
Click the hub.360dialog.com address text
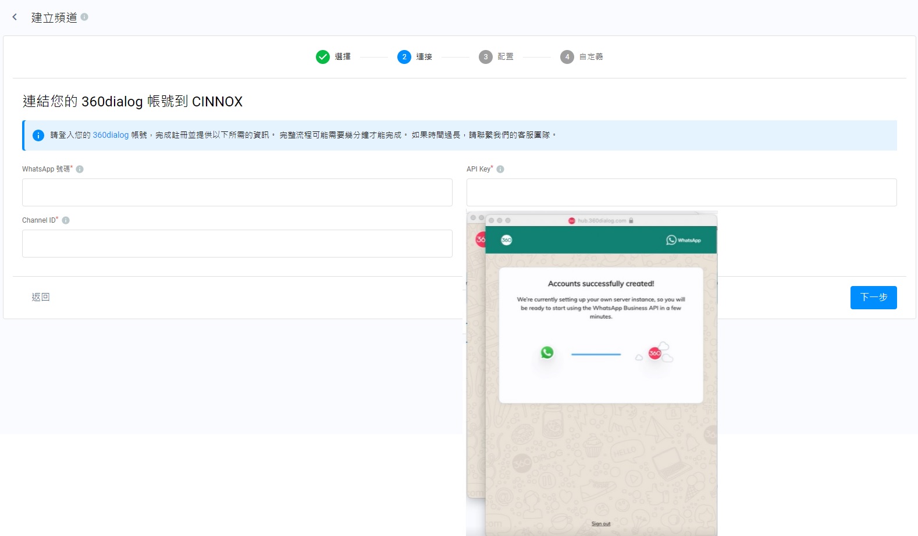602,221
